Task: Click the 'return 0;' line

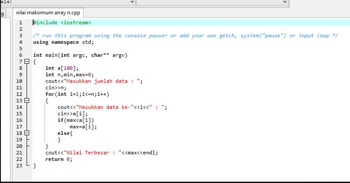Action: click(59, 159)
